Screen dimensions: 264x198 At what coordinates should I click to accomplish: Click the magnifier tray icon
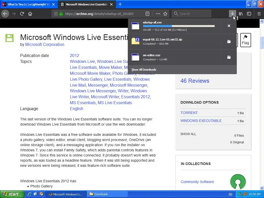(245, 194)
